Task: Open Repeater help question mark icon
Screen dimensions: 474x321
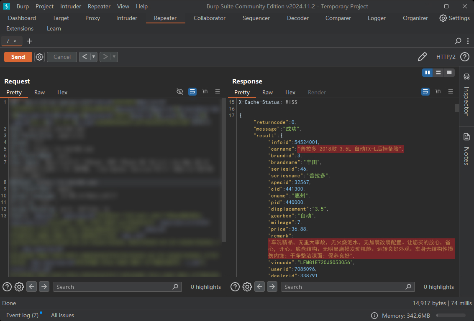Action: point(465,57)
